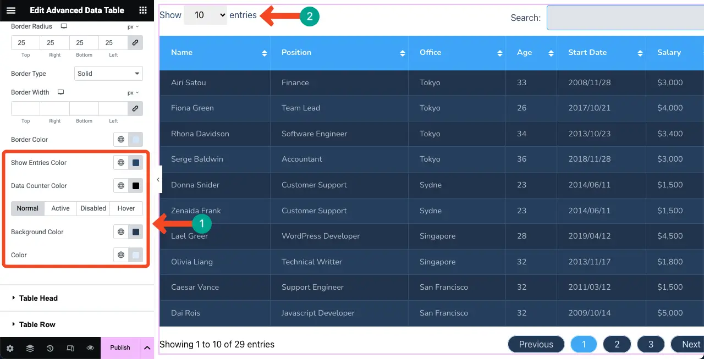Open the publish options arrow

tap(147, 348)
